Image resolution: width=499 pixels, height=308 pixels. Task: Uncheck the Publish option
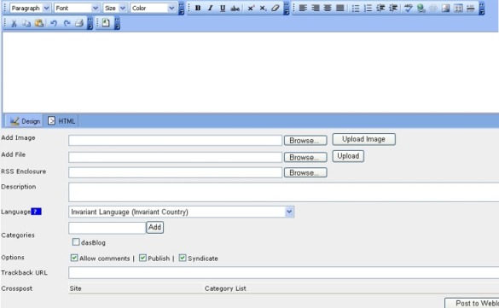point(142,258)
